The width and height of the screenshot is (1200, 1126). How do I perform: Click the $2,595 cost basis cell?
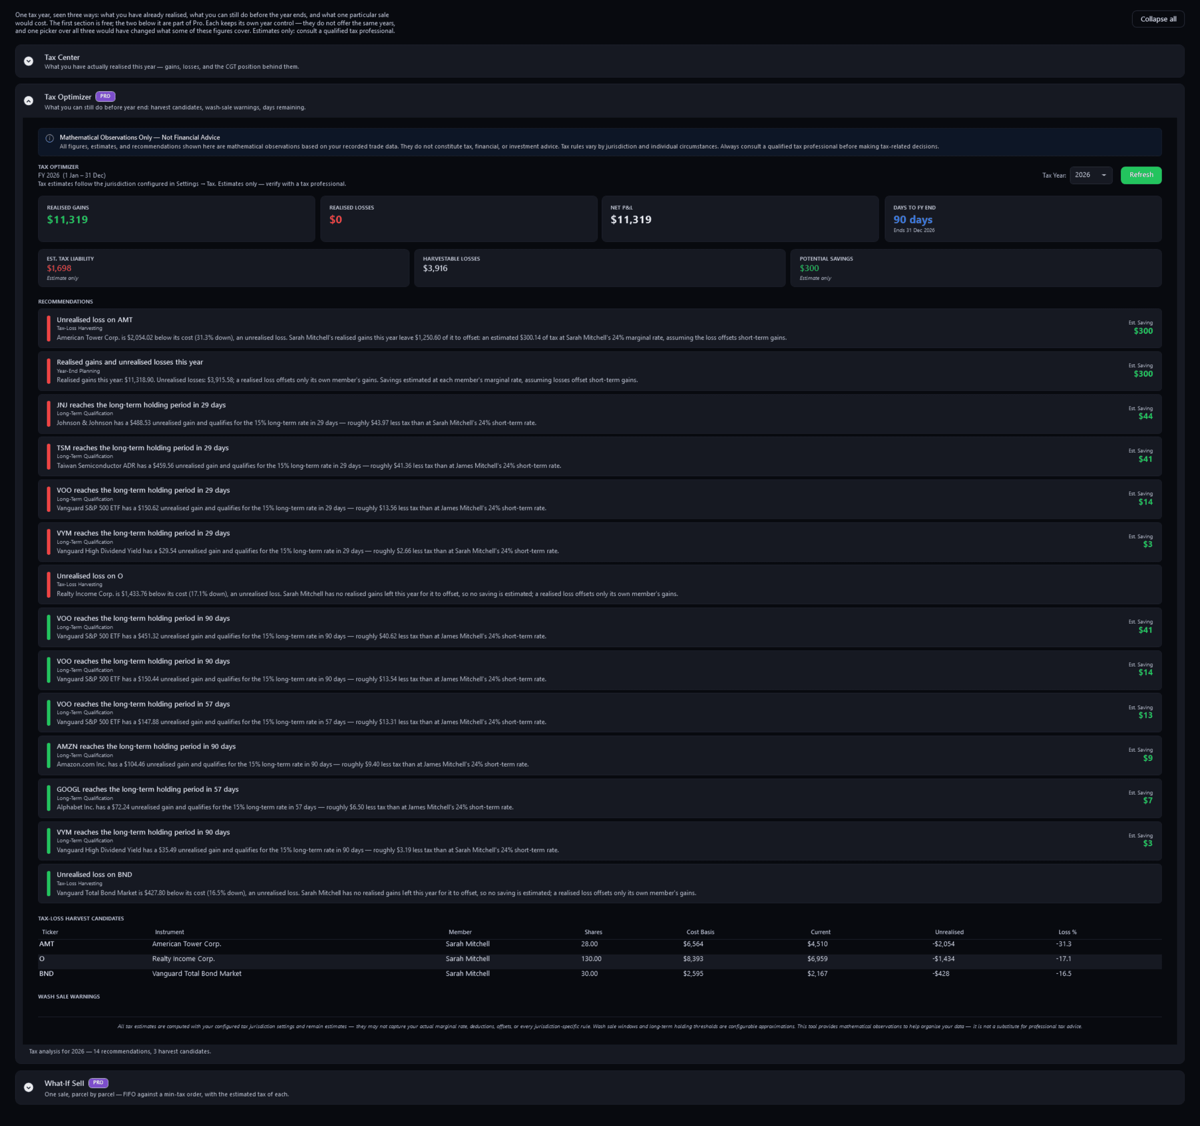(693, 973)
